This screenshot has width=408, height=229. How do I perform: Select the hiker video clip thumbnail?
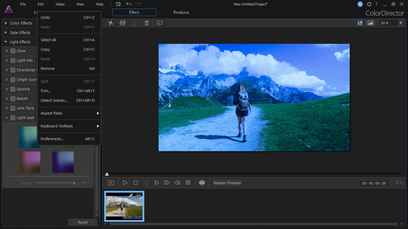[x=124, y=206]
